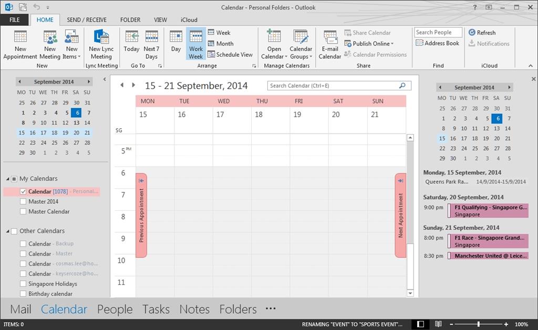
Task: Switch to Day view
Action: [x=176, y=41]
